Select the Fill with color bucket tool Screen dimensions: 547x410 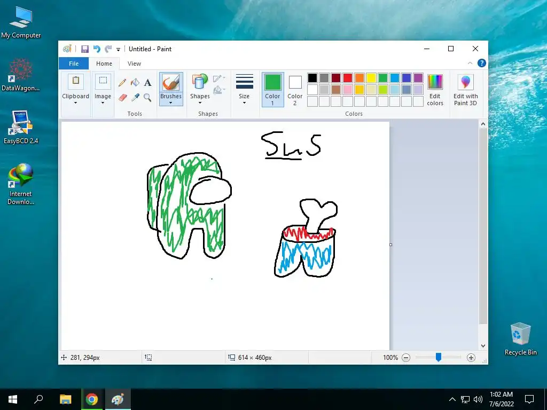click(135, 83)
